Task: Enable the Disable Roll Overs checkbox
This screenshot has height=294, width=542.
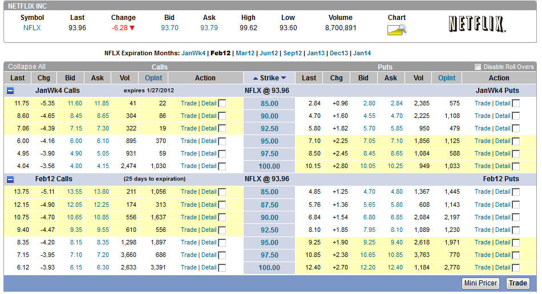Action: coord(478,67)
